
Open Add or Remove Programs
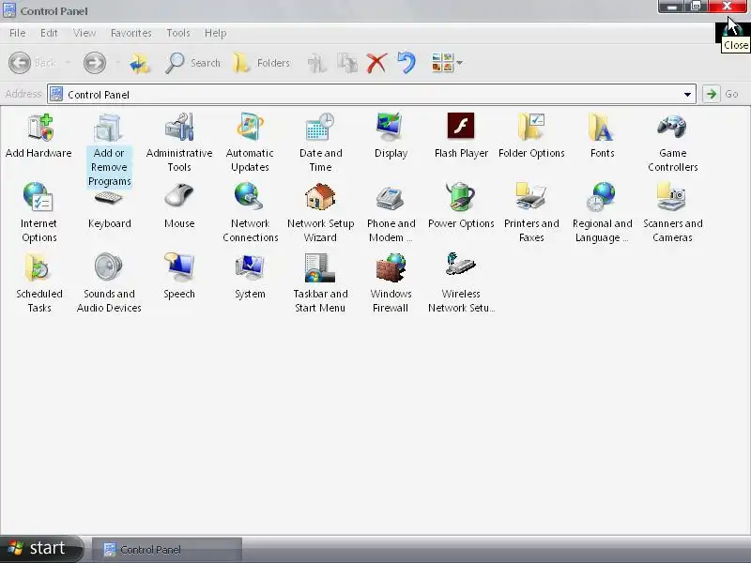point(109,150)
